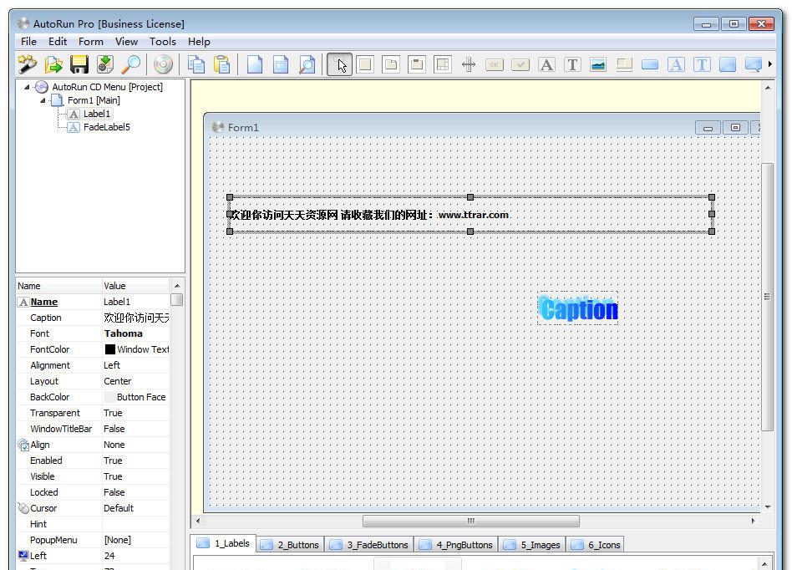Click the blue Caption fade label on form
Screen dimensions: 792x570
[578, 308]
